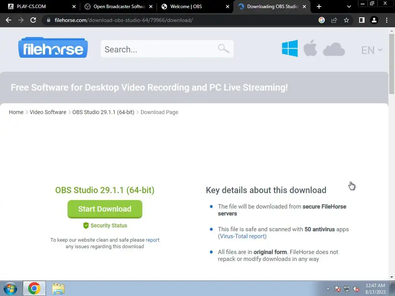
Task: Select the Windows platform icon
Action: point(290,48)
